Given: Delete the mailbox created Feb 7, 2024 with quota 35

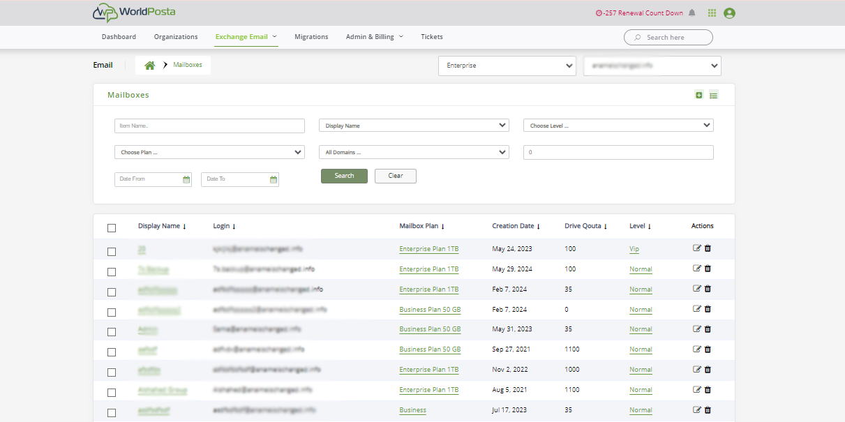Looking at the screenshot, I should tap(708, 289).
